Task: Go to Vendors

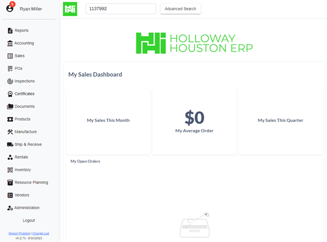Action: (22, 195)
